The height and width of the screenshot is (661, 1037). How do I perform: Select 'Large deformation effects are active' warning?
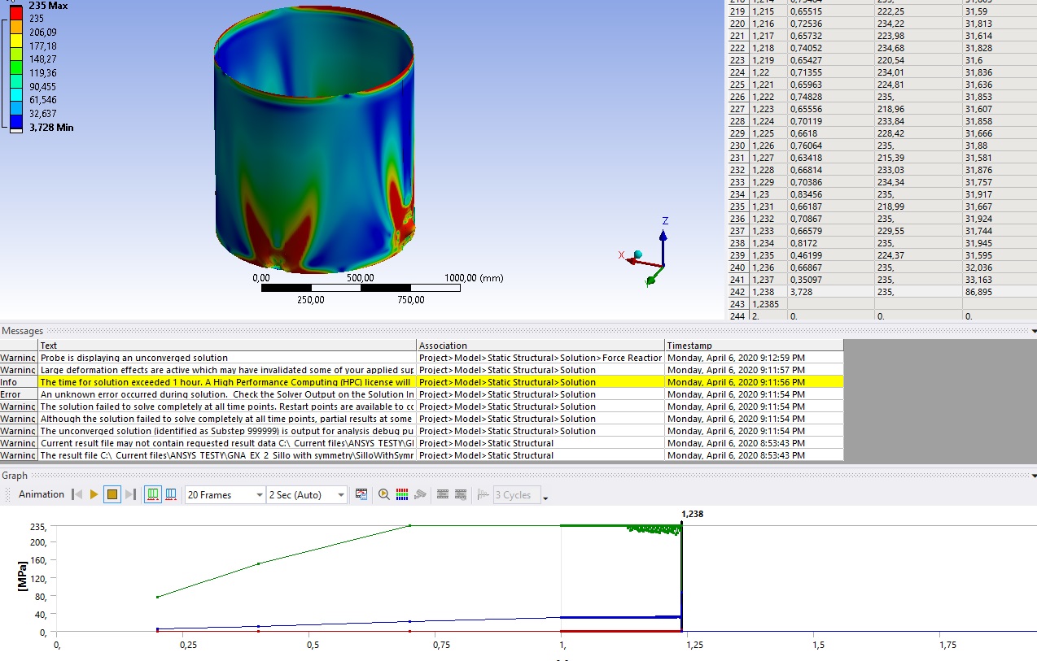[x=422, y=370]
